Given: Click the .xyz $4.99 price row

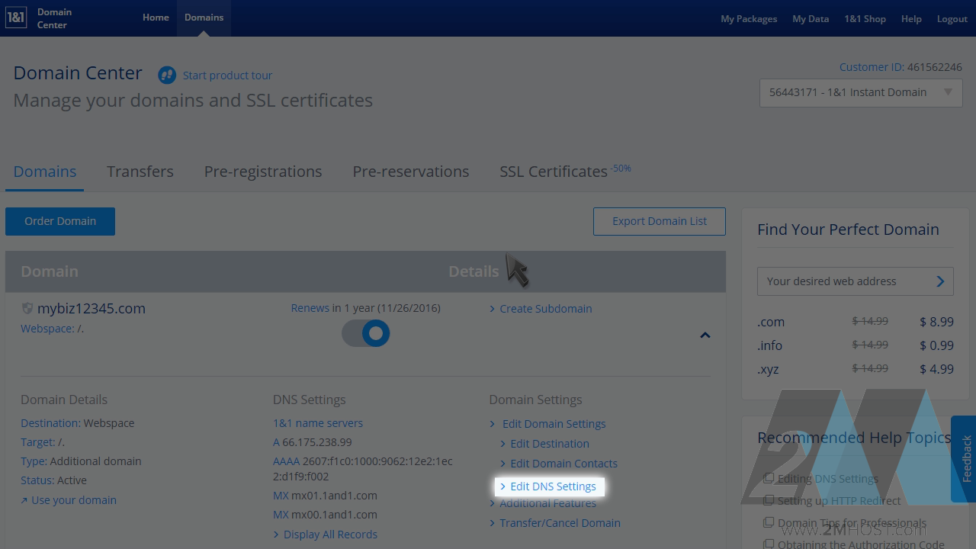Looking at the screenshot, I should pos(856,369).
